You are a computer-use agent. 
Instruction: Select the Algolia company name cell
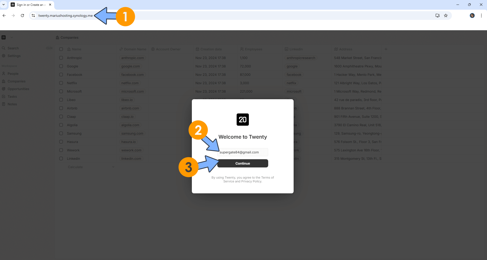coord(72,125)
